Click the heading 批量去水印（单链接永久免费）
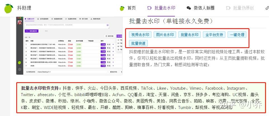269x116 pixels. point(171,21)
